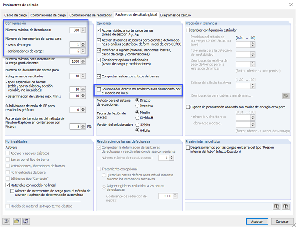
Task: Click the floppy disk save-settings icon
Action: 26,221
